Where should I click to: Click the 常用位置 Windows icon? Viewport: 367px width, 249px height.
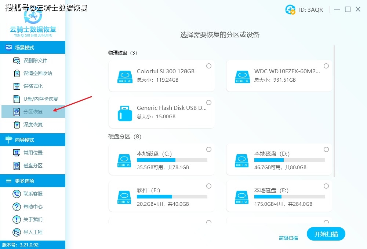[17, 153]
